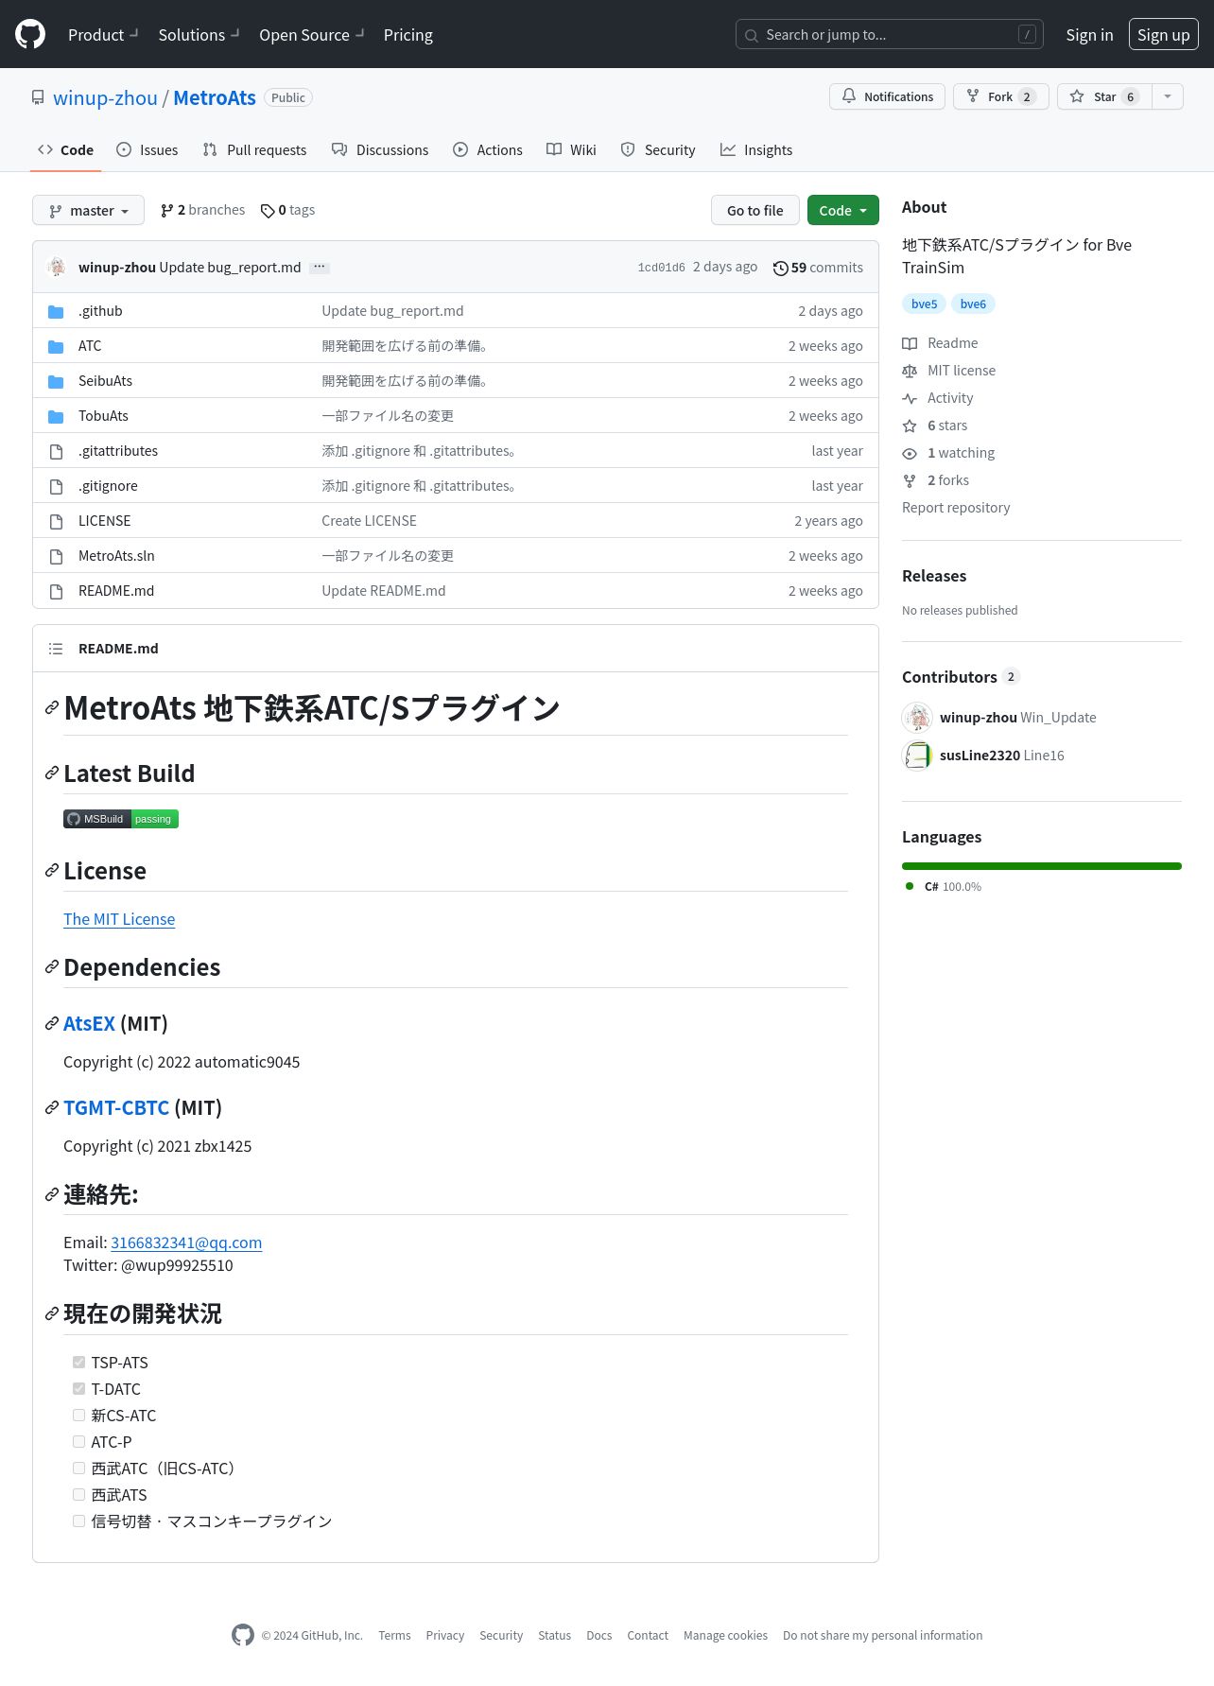The image size is (1214, 1686).
Task: Click the .gitattributes file icon
Action: tap(56, 451)
